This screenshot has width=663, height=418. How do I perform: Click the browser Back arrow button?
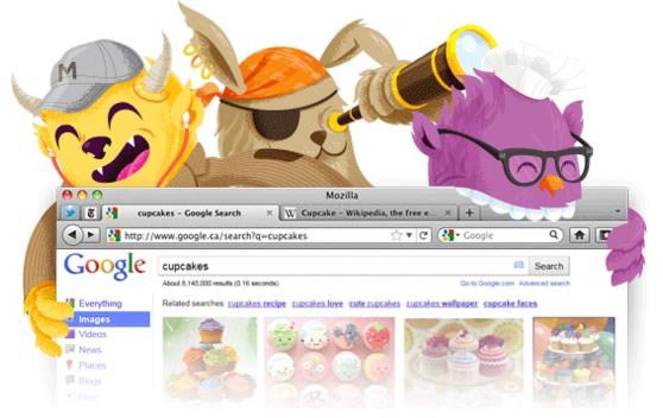pos(73,235)
